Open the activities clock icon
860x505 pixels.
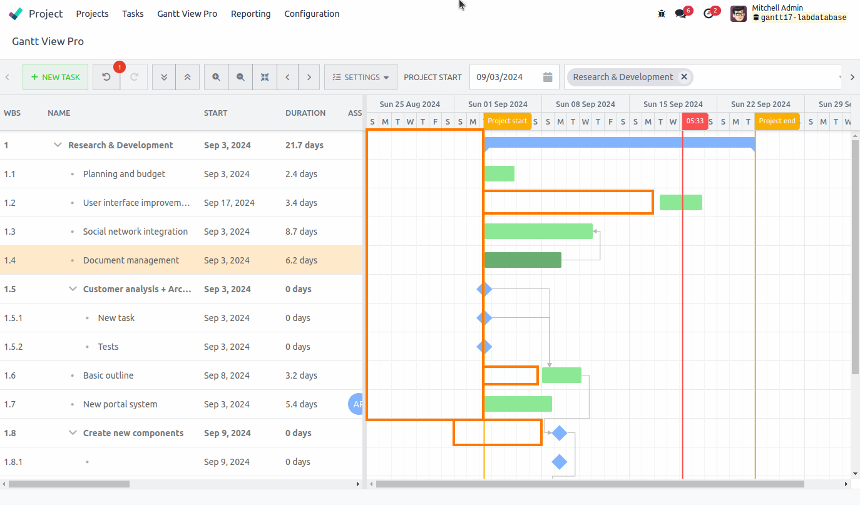click(708, 13)
